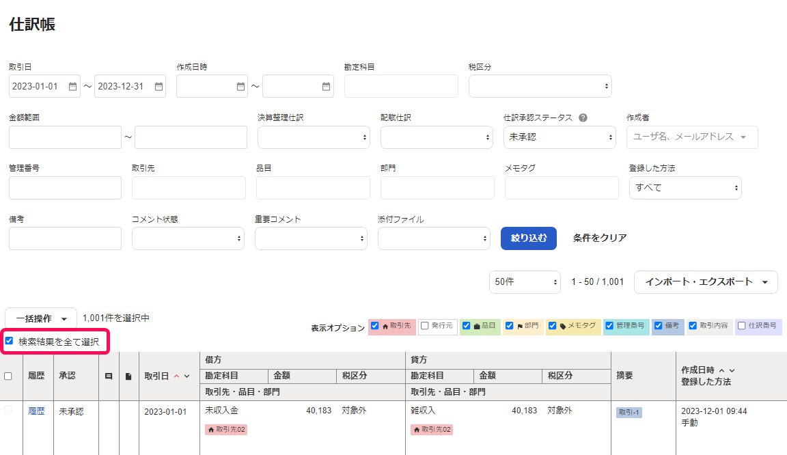Open the コメント状態 dropdown

189,238
